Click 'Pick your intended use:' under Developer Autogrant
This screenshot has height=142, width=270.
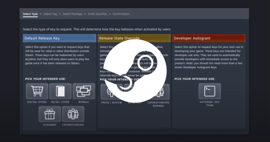(195, 79)
